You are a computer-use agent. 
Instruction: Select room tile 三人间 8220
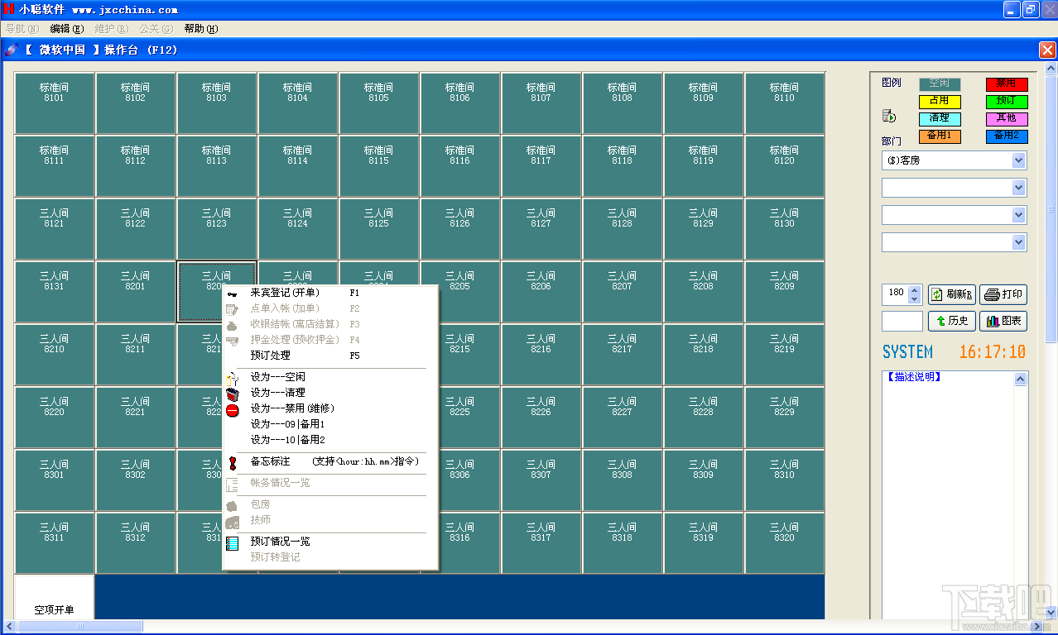[x=55, y=418]
